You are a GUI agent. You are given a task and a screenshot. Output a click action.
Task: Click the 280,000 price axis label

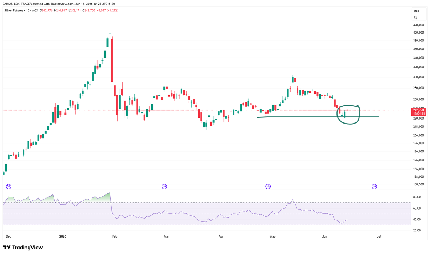coord(419,87)
